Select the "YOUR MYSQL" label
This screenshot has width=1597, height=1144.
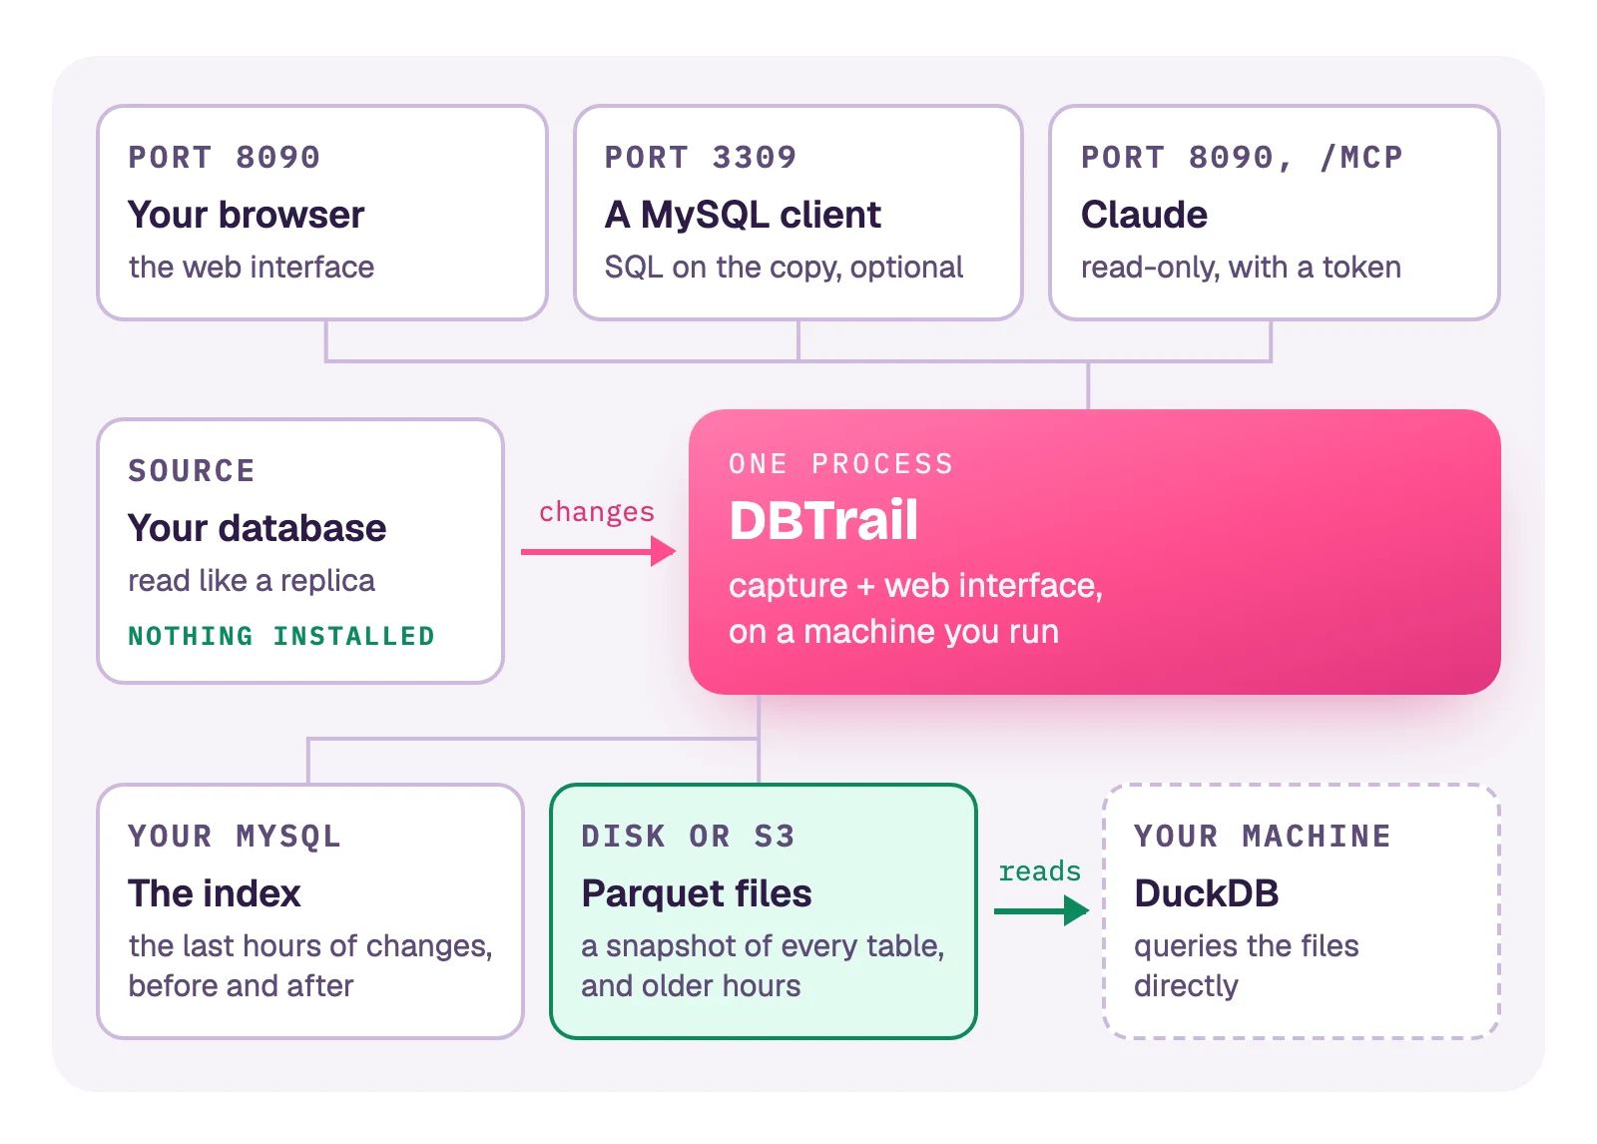pos(235,836)
